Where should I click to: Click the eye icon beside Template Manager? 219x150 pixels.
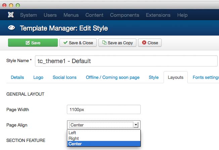(11, 28)
